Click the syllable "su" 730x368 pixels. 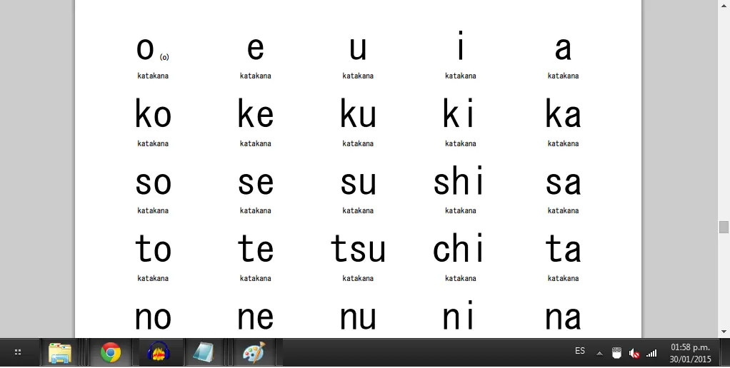coord(358,183)
